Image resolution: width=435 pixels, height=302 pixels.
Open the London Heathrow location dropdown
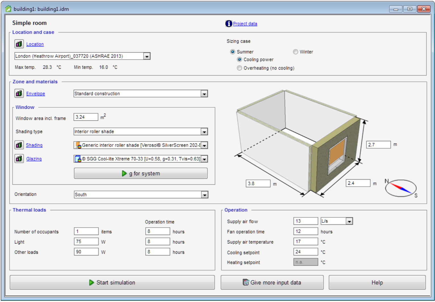pos(147,56)
